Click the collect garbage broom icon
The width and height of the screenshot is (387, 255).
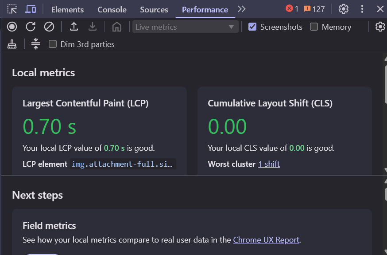pos(12,44)
